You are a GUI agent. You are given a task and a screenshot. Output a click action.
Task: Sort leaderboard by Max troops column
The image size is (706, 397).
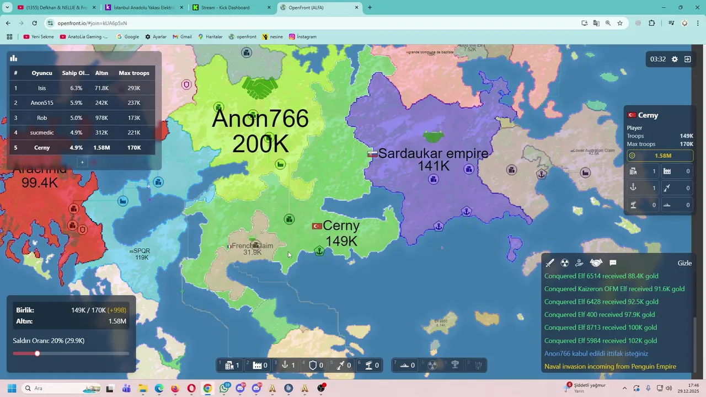(133, 73)
